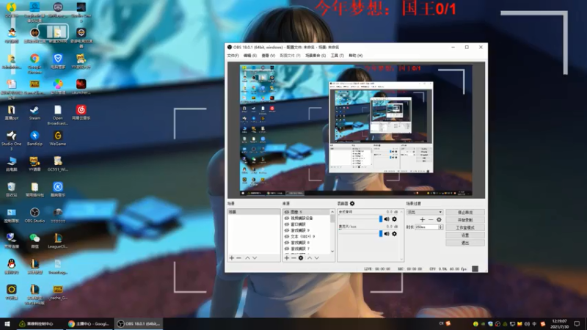Toggle the eye icon for 游戏捕获 7
587x330 pixels.
pos(287,249)
